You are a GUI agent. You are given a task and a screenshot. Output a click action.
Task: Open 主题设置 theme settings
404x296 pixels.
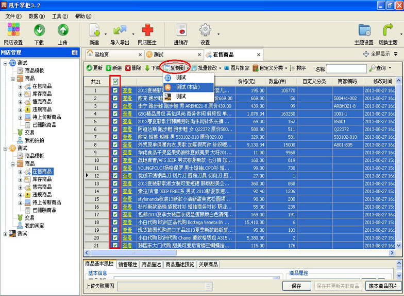point(364,33)
